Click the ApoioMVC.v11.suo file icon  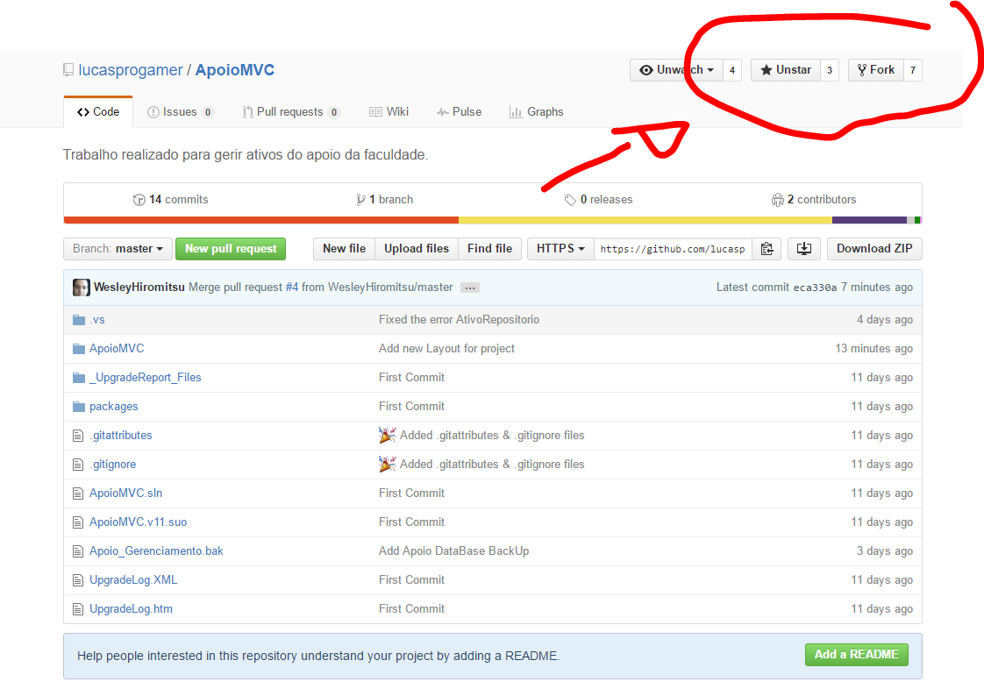coord(78,522)
